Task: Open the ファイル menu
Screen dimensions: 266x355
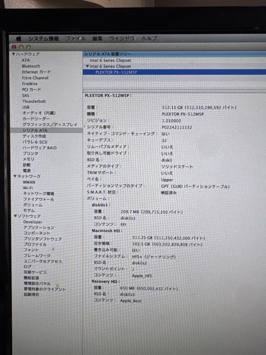Action: point(76,38)
